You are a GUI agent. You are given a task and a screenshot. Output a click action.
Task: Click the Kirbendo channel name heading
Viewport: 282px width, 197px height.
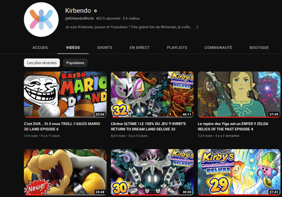[78, 11]
